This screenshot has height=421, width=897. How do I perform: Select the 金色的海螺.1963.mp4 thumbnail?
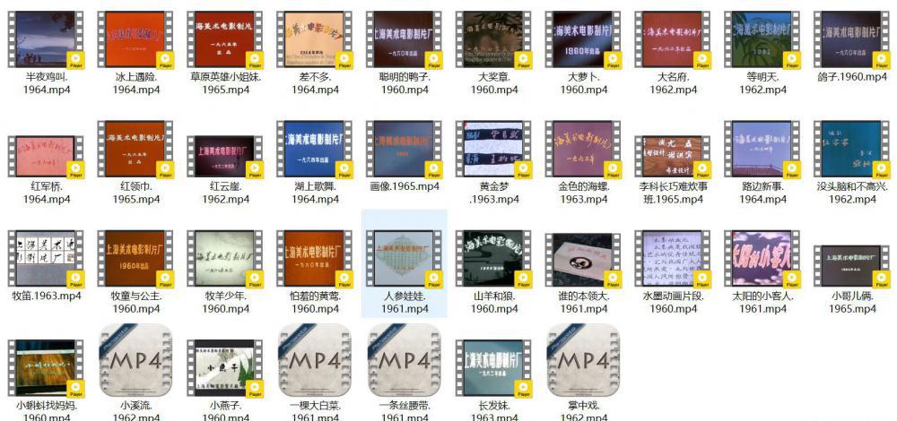point(584,149)
